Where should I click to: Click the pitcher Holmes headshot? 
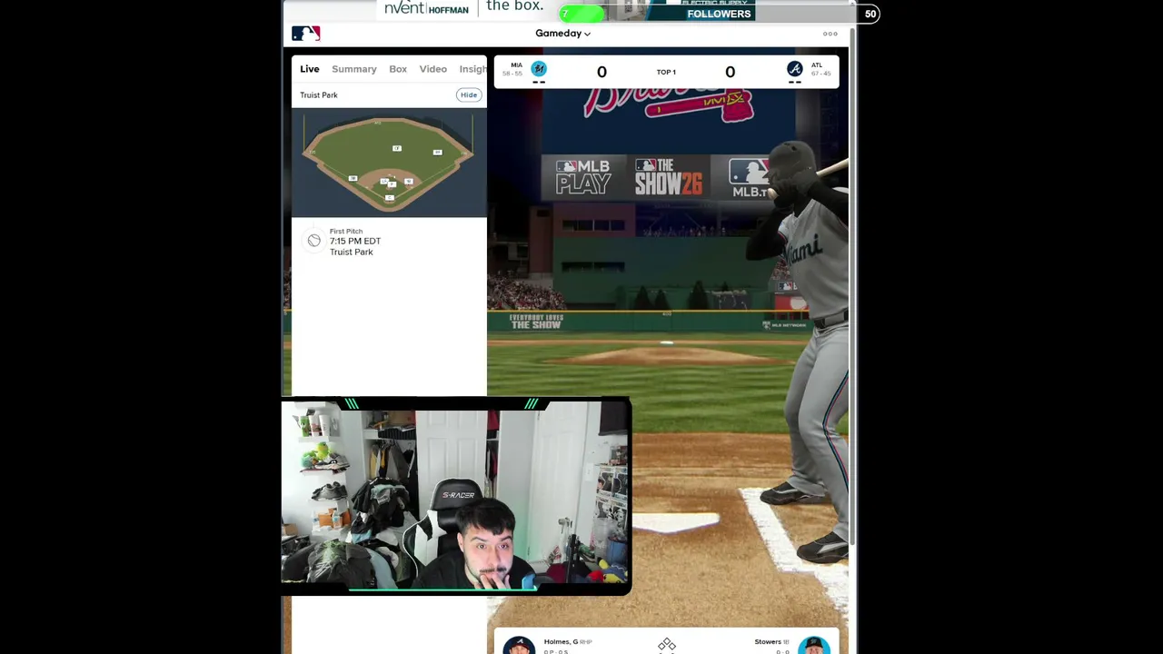coord(519,645)
